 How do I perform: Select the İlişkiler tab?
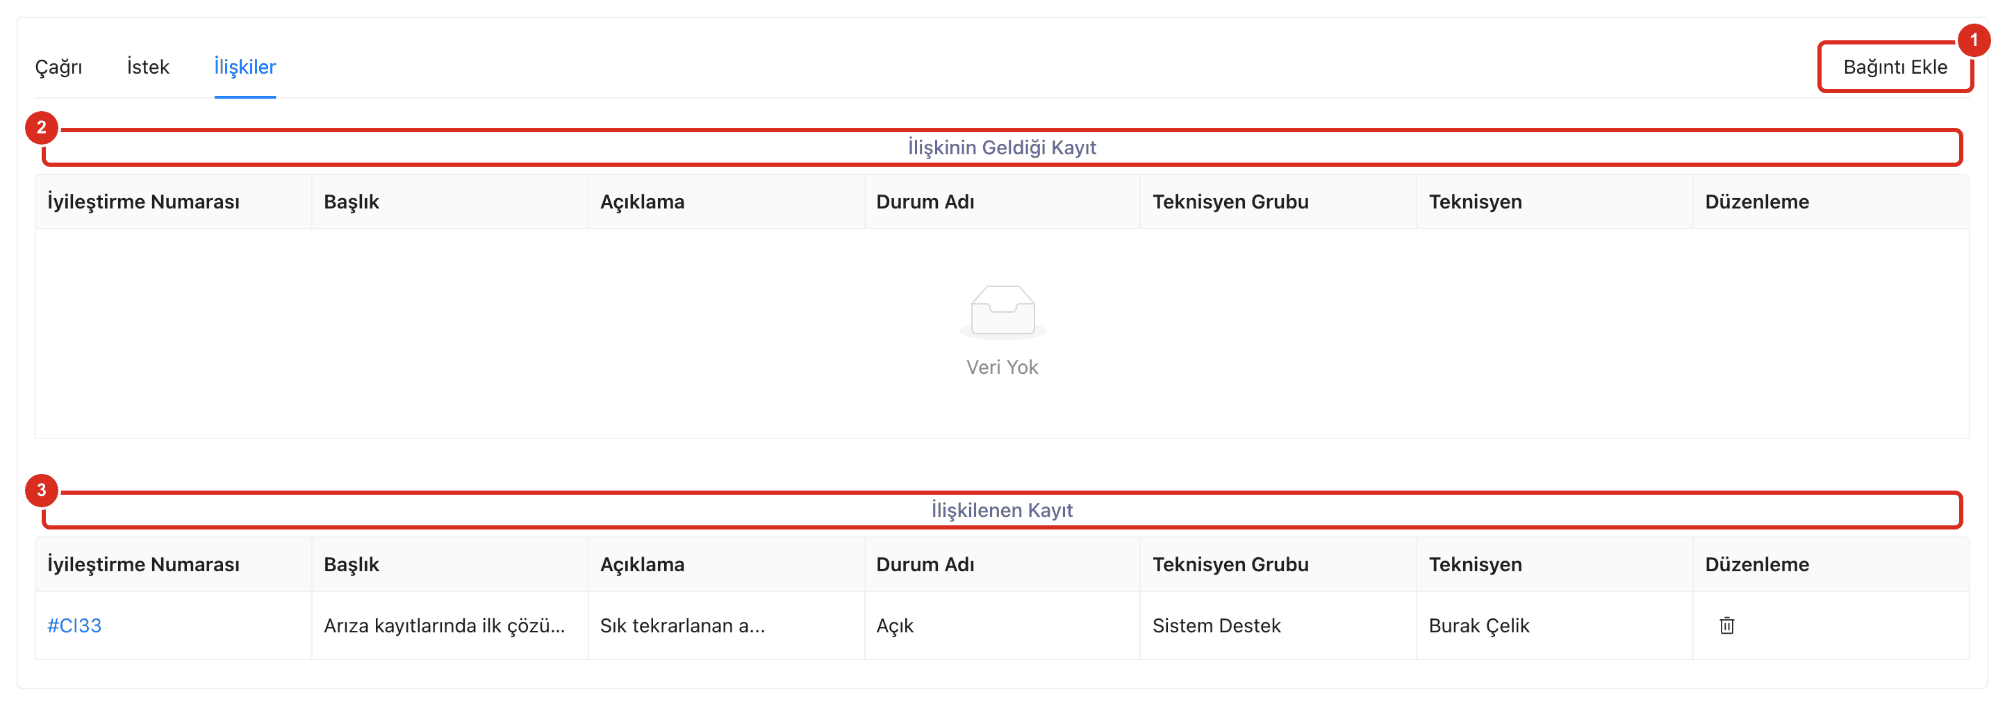point(245,67)
